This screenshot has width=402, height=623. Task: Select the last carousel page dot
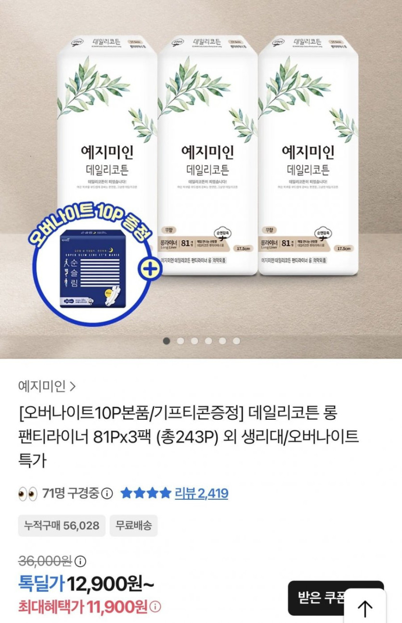[x=236, y=341]
